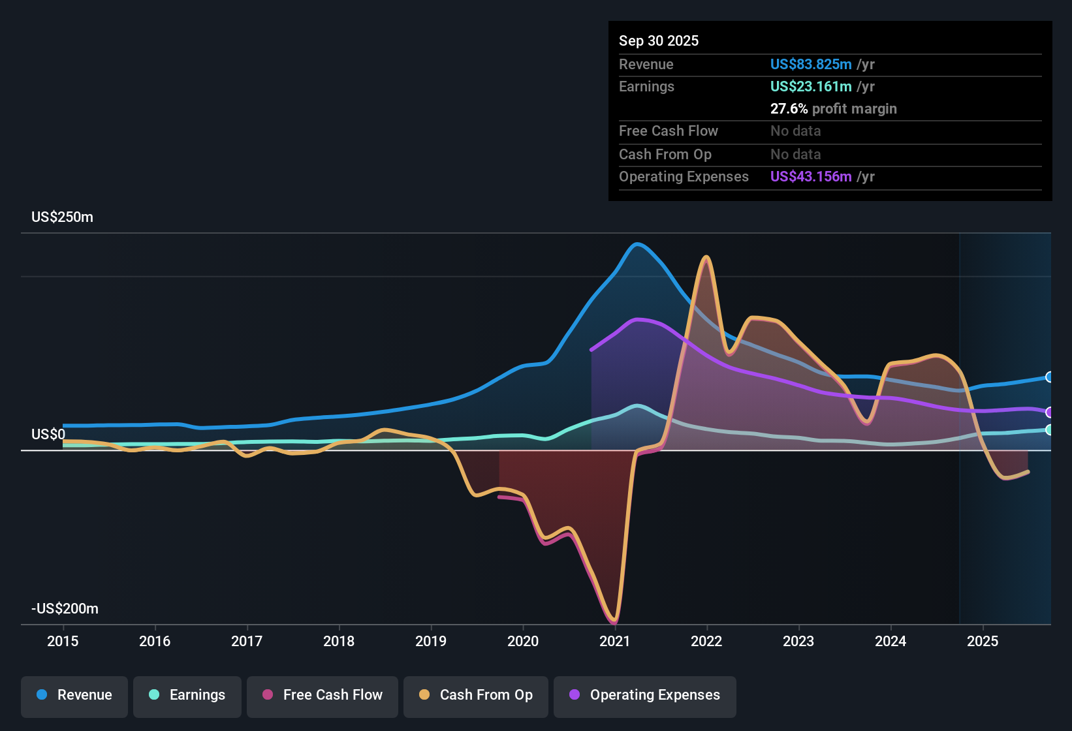The image size is (1072, 731).
Task: Click the pink Free Cash Flow legend icon
Action: click(x=268, y=695)
